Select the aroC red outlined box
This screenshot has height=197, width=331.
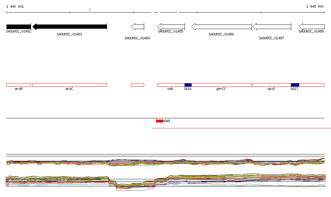(x=70, y=85)
